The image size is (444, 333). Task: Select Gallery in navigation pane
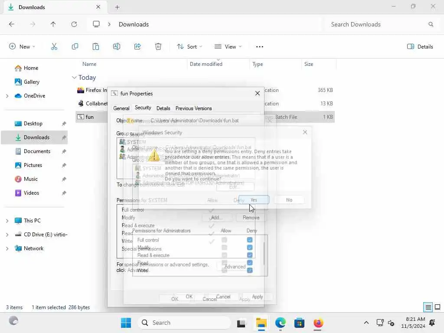31,82
